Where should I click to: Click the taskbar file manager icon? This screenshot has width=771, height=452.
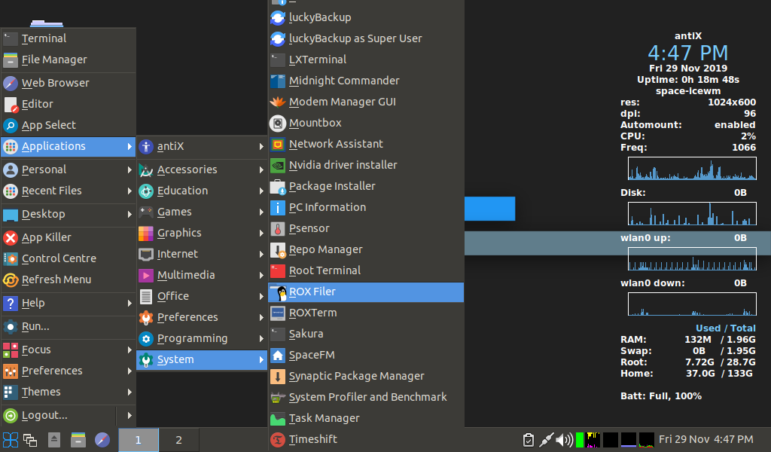(78, 440)
